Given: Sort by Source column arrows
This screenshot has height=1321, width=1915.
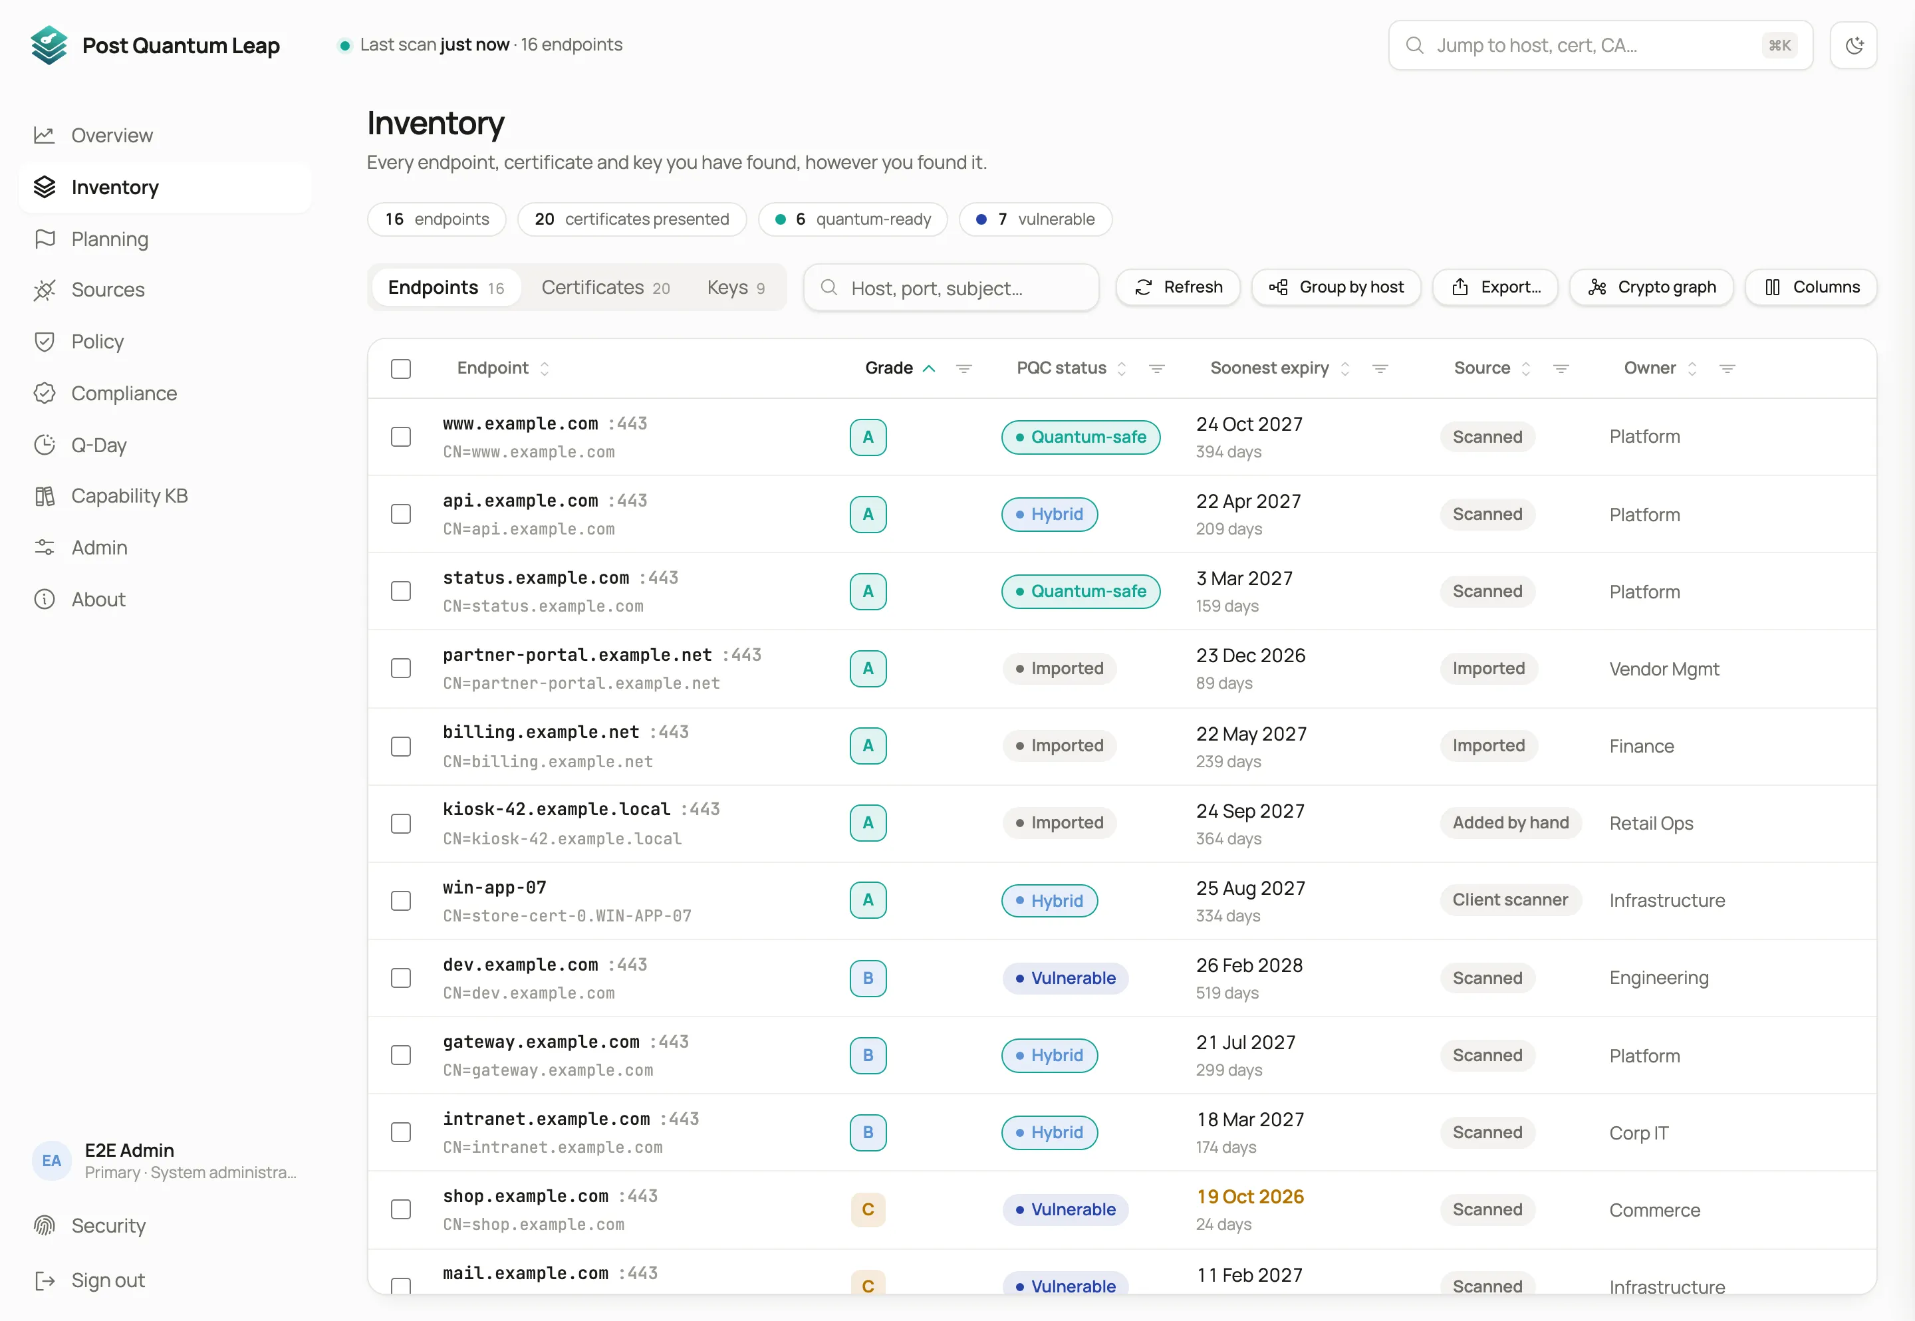Looking at the screenshot, I should pyautogui.click(x=1525, y=368).
